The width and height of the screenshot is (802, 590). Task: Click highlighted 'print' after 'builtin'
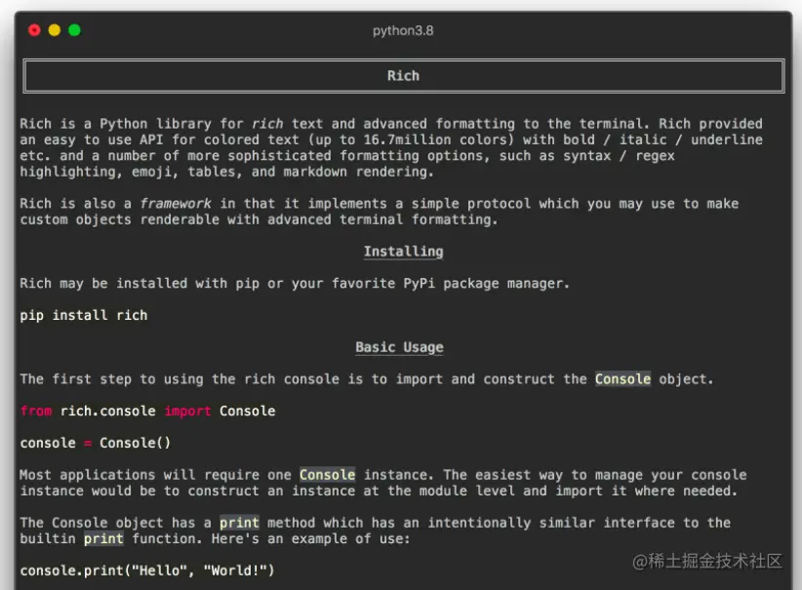pos(103,538)
